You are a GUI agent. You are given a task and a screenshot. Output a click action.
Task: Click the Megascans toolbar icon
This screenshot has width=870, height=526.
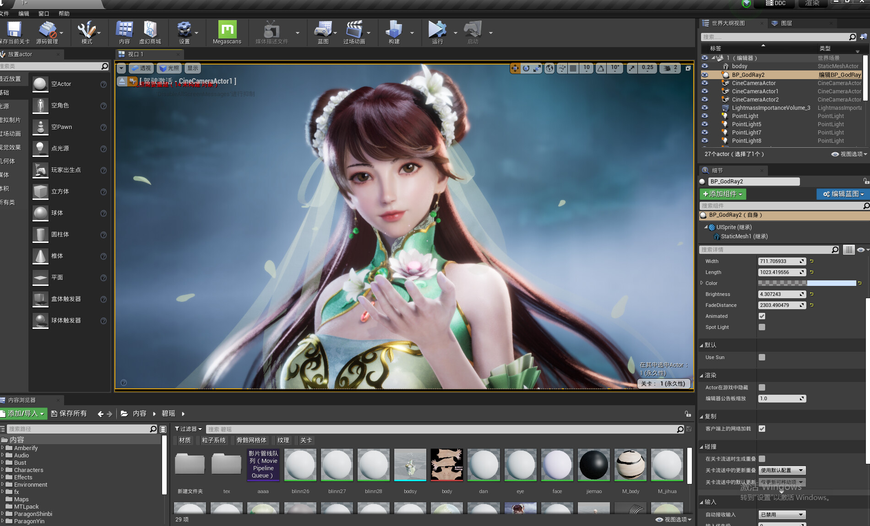[x=227, y=30]
